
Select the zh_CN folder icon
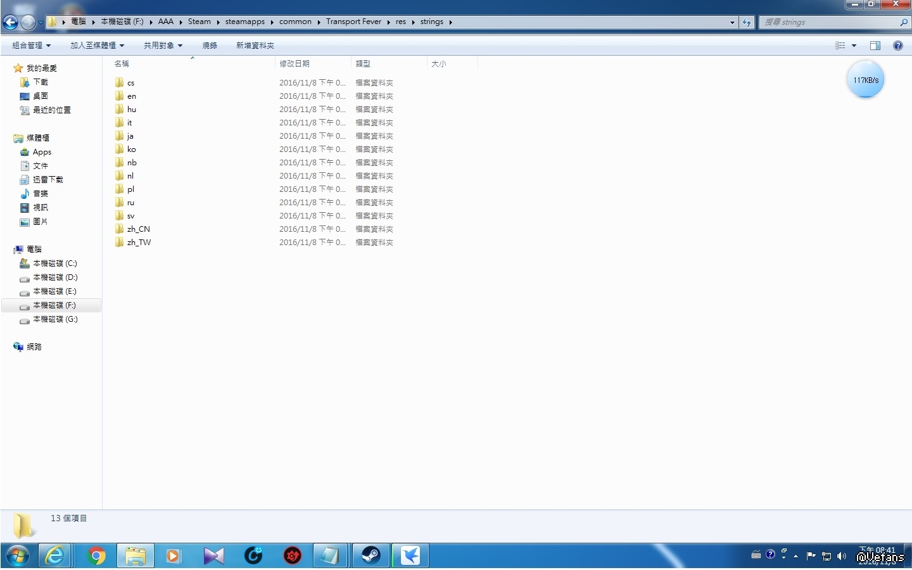(x=120, y=229)
